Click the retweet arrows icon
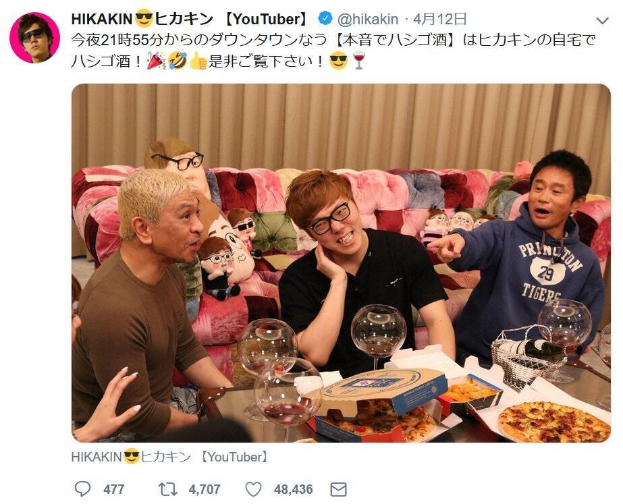The image size is (623, 504). (168, 489)
